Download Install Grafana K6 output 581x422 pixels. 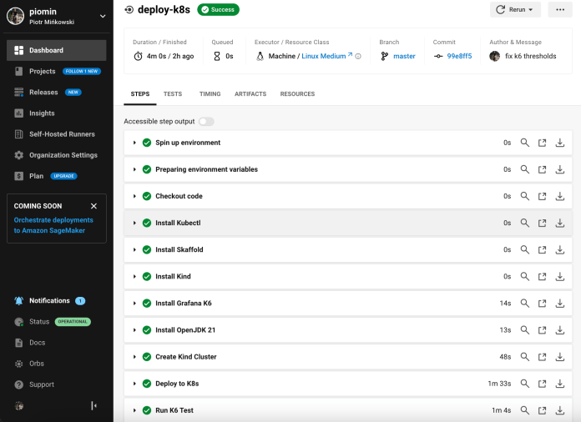click(x=560, y=304)
